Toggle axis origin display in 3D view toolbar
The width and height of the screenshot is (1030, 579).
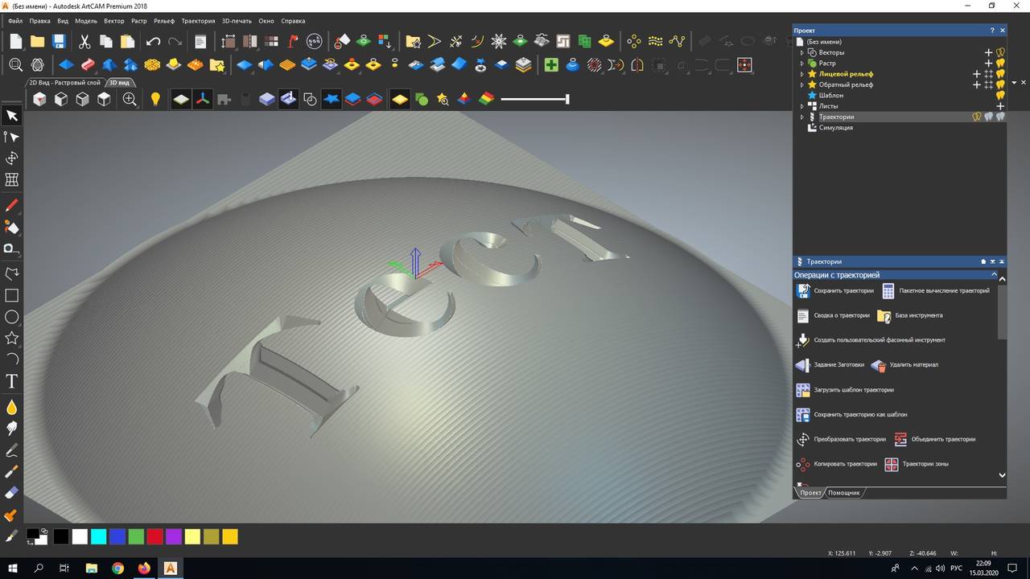203,99
